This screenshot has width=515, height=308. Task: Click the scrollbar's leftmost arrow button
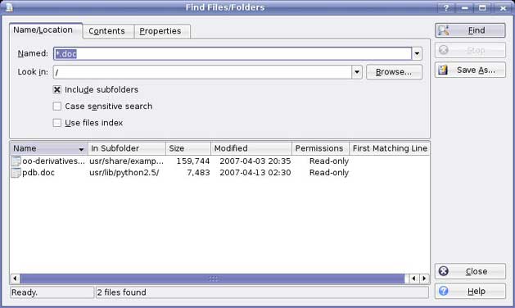[15, 279]
